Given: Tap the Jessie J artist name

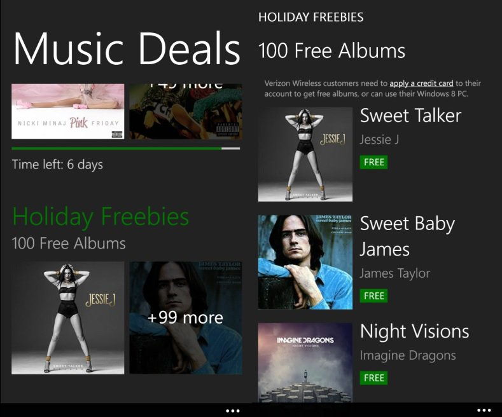Looking at the screenshot, I should (379, 140).
